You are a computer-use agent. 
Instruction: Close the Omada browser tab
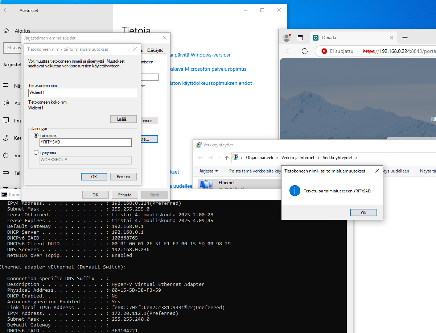pyautogui.click(x=391, y=38)
